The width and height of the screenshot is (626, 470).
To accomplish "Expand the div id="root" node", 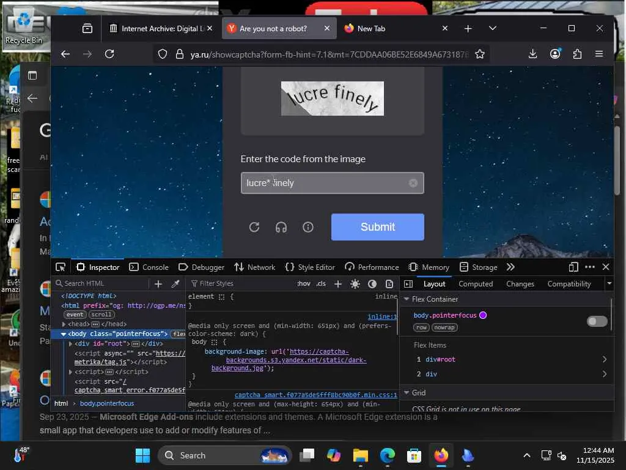I will pos(70,344).
